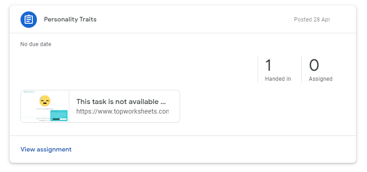Viewport: 367px width, 172px height.
Task: Click the "No due date" label
Action: coord(36,44)
